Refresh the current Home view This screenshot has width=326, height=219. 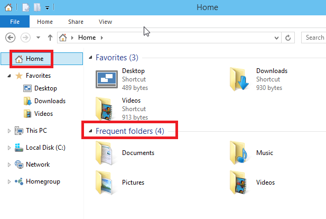click(288, 38)
